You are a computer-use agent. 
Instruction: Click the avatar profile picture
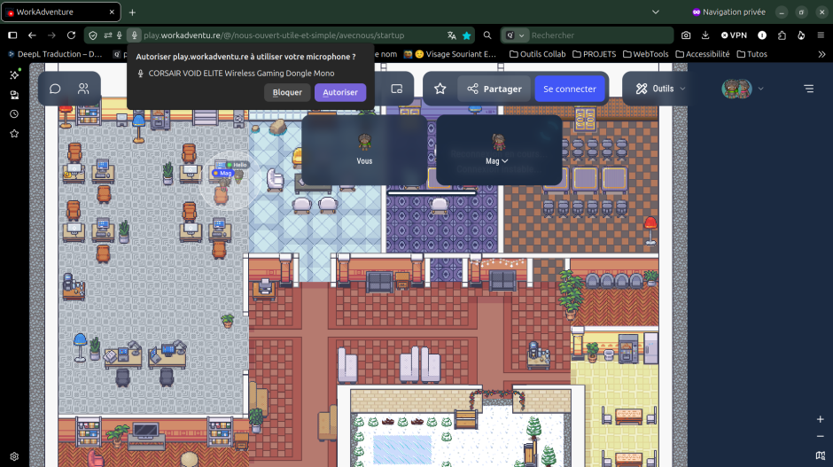(x=736, y=89)
